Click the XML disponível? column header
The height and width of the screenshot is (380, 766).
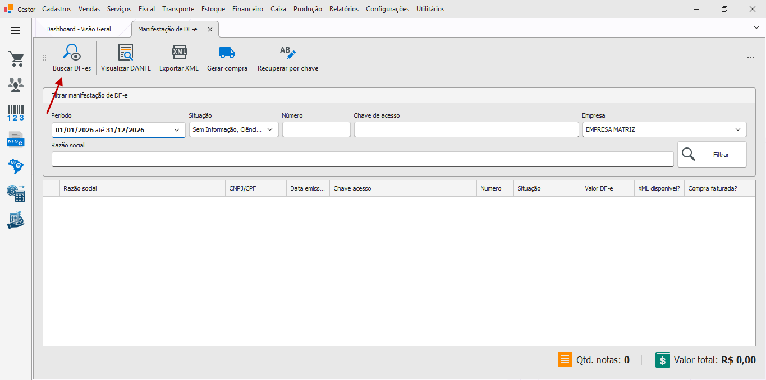click(659, 188)
